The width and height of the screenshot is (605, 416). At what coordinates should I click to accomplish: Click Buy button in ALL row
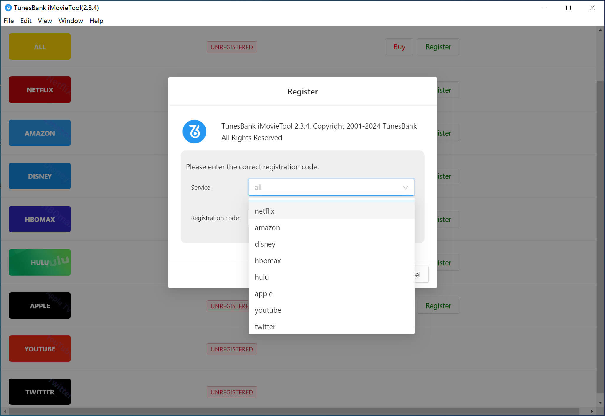(399, 47)
